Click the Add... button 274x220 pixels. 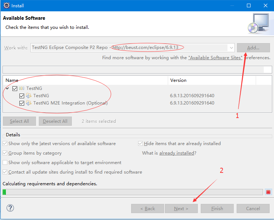tap(253, 48)
